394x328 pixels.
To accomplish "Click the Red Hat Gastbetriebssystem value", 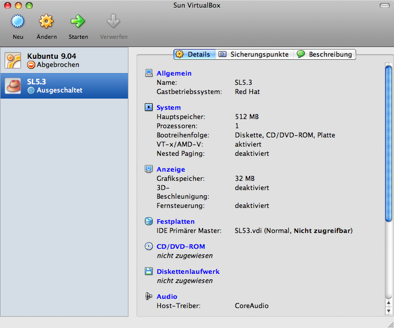I will click(247, 91).
